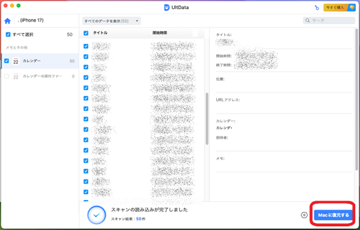The image size is (360, 230).
Task: Click the 終了時間: label in details
Action: tap(224, 65)
